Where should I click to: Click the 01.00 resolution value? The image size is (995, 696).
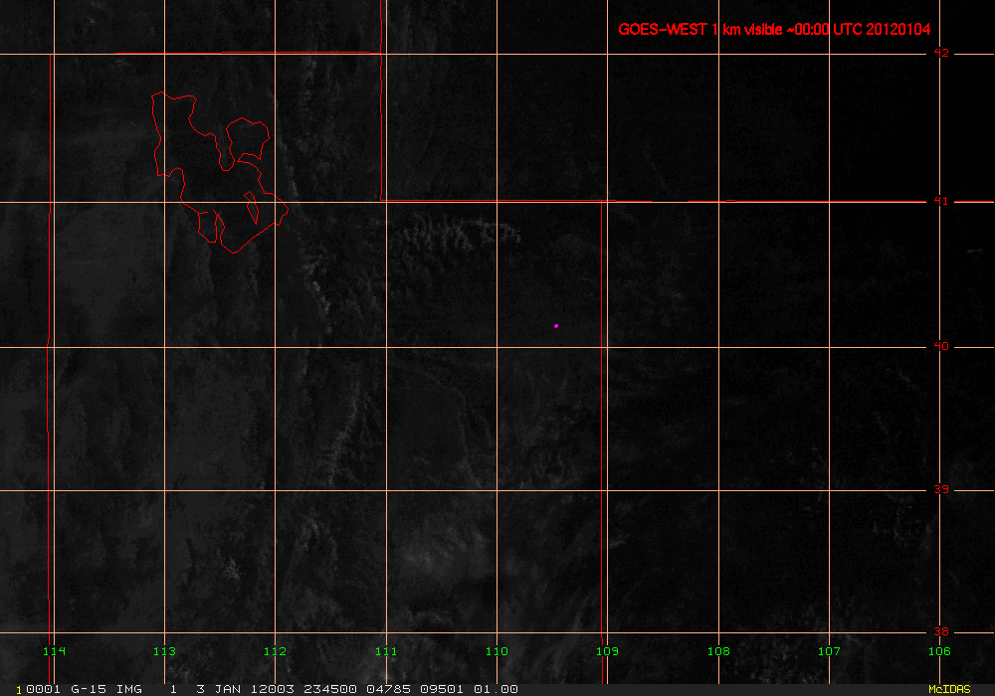[497, 689]
